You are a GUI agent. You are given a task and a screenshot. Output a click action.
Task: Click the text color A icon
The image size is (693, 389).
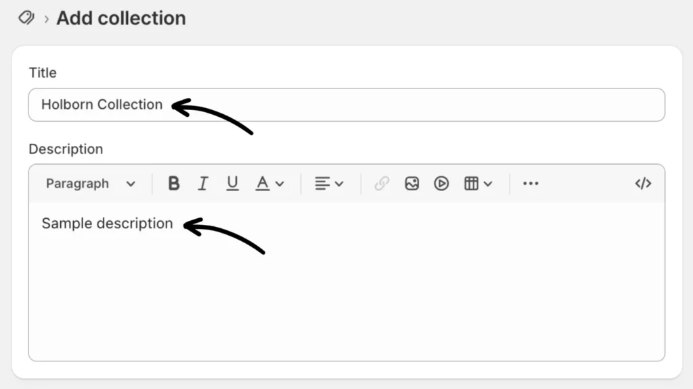[x=263, y=184]
